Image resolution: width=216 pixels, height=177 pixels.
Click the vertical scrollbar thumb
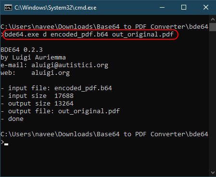coord(213,27)
